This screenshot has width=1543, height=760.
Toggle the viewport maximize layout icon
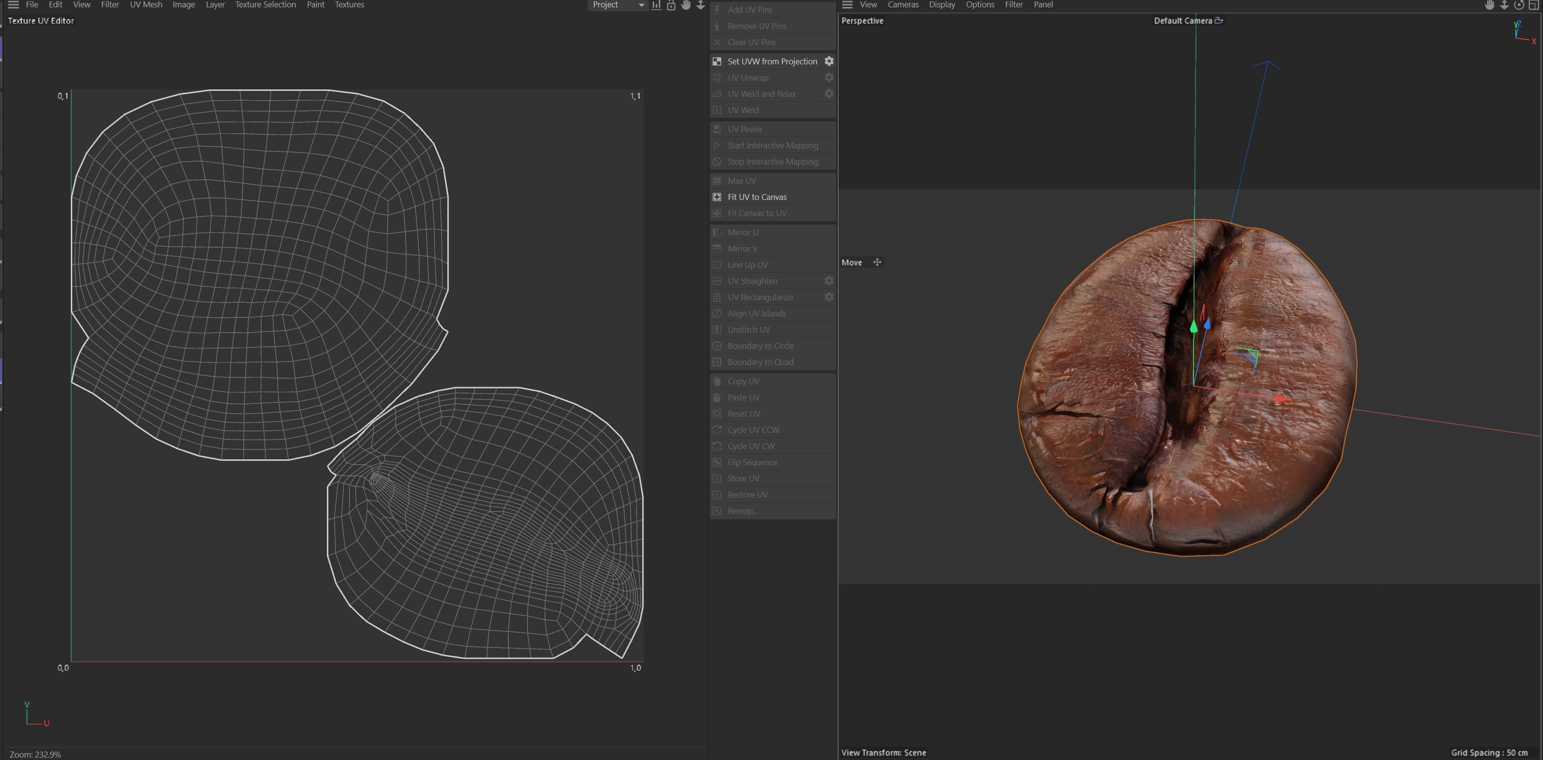(1534, 5)
